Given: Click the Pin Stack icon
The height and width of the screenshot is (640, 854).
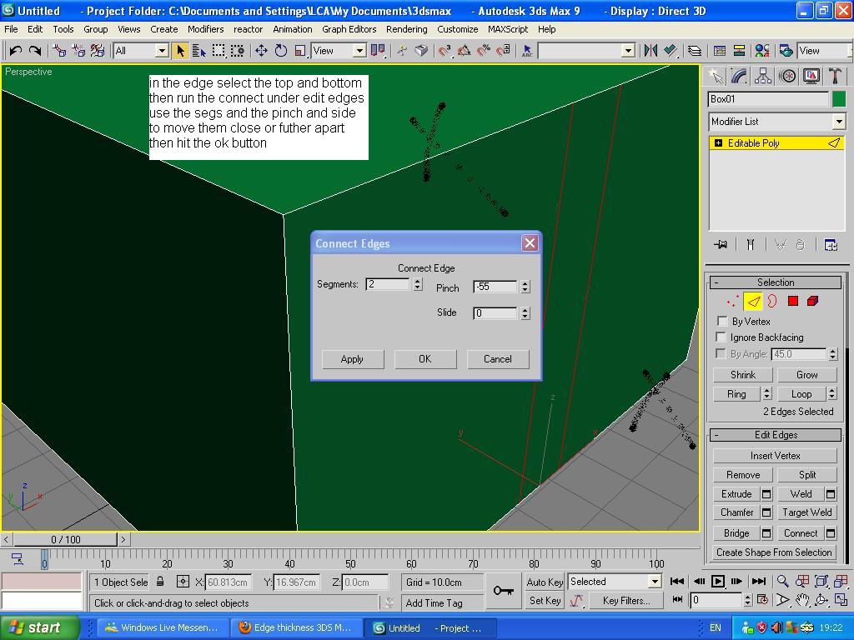Looking at the screenshot, I should (x=721, y=244).
